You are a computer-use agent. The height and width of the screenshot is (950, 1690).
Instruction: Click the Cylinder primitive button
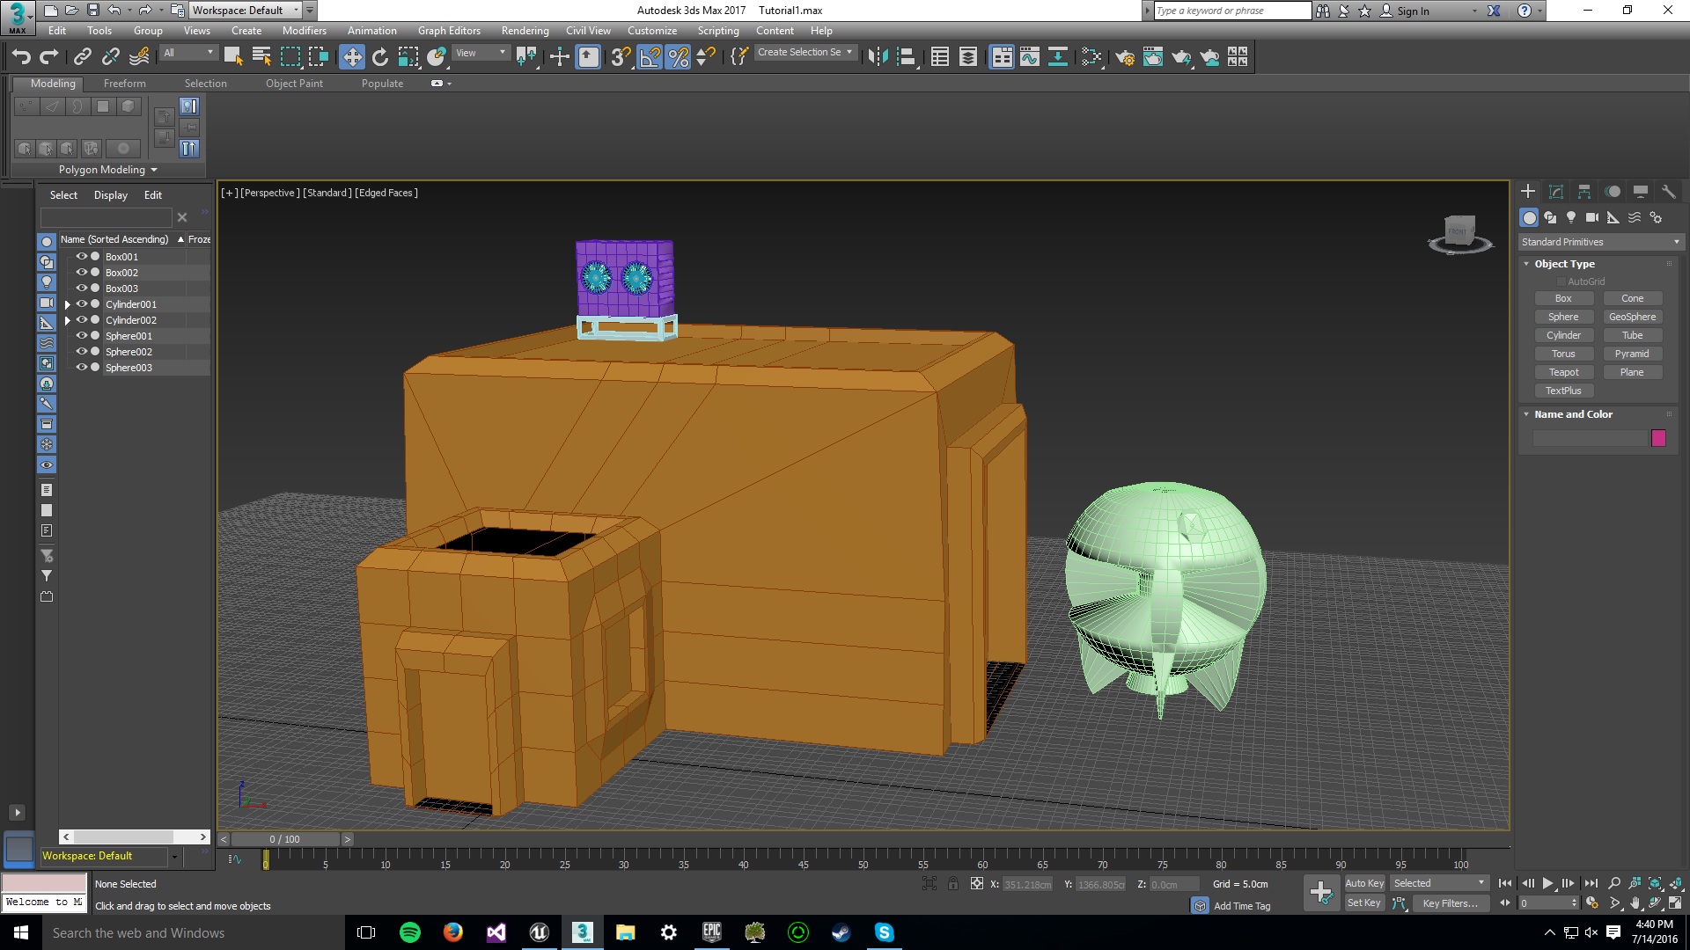click(1563, 335)
